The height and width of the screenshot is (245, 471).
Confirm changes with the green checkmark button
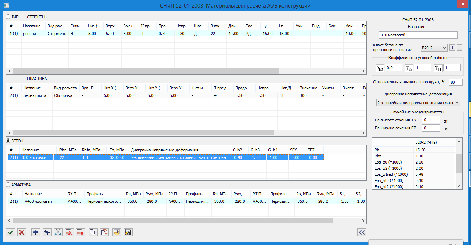click(11, 232)
